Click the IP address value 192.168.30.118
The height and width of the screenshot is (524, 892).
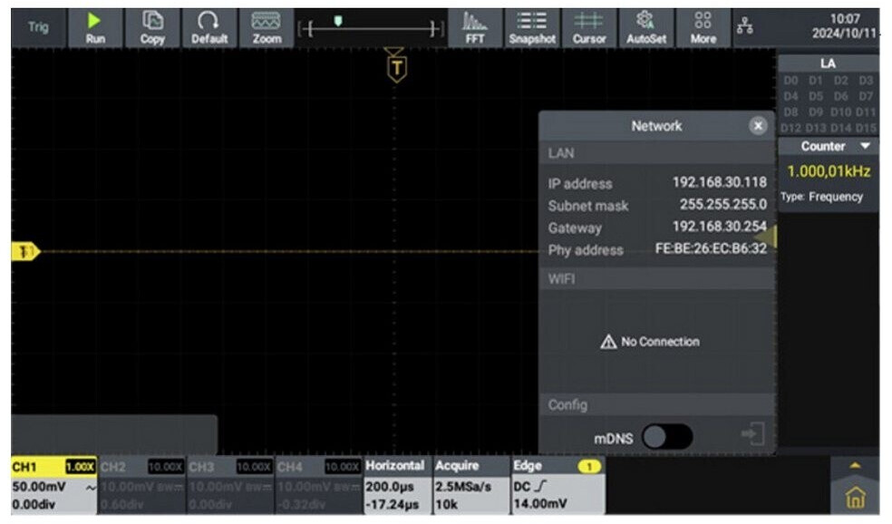(719, 182)
